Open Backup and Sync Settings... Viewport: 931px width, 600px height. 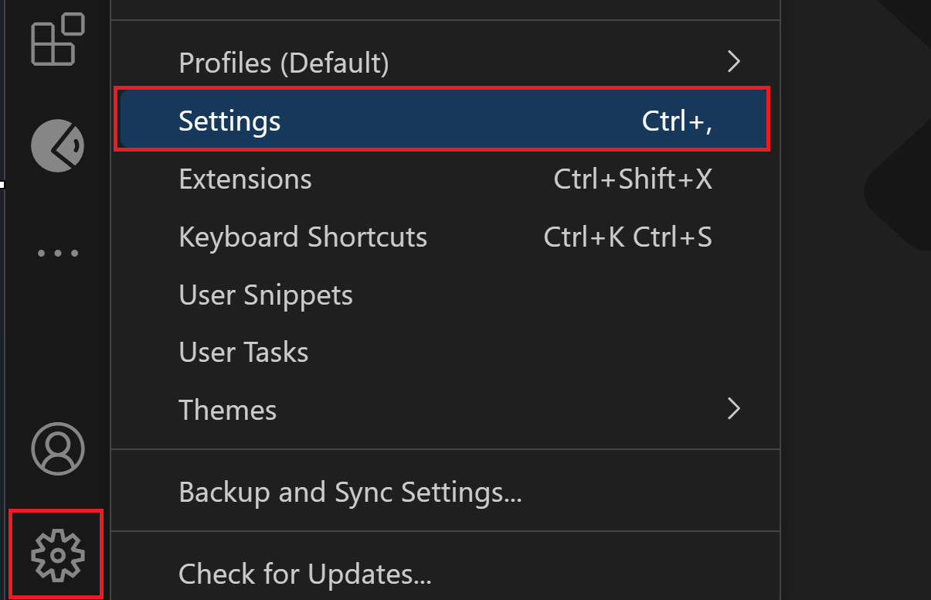350,492
